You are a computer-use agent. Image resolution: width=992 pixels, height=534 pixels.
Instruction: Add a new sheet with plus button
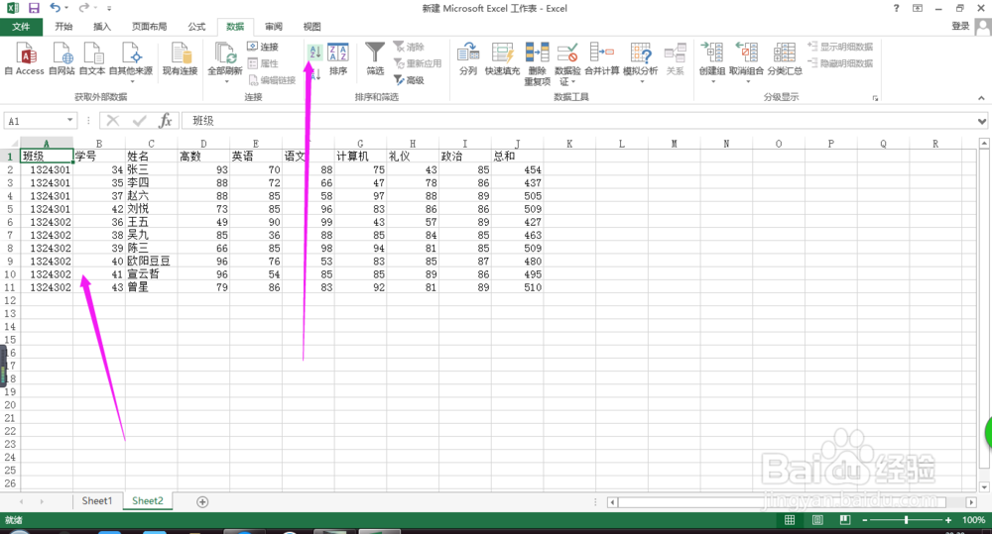[x=202, y=501]
